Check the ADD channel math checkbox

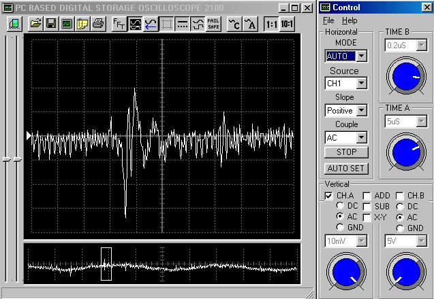tap(367, 196)
